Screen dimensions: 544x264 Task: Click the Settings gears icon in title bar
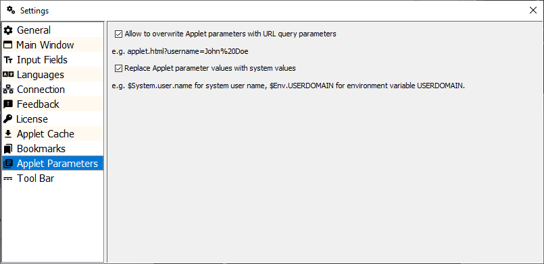[11, 10]
